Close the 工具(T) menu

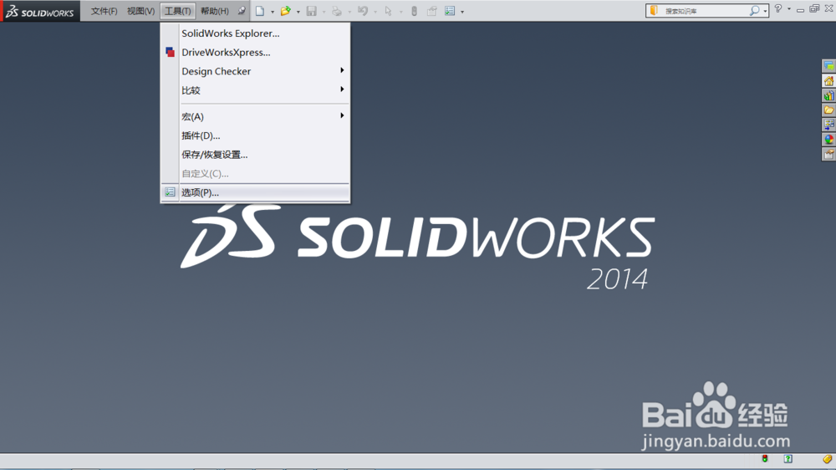point(177,11)
